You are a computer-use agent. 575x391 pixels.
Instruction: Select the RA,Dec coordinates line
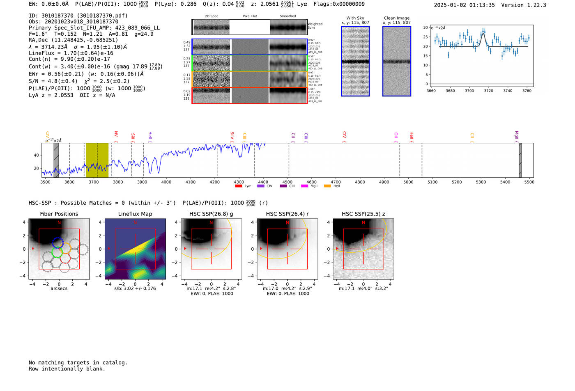[73, 40]
